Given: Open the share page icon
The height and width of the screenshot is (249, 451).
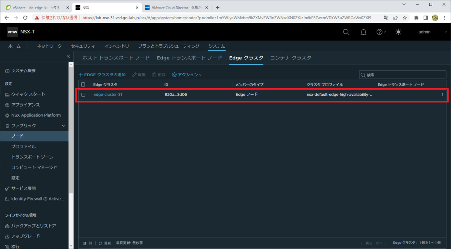Looking at the screenshot, I should click(x=395, y=18).
